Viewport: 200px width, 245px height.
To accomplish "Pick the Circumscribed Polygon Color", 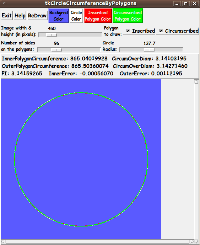I will pos(128,16).
